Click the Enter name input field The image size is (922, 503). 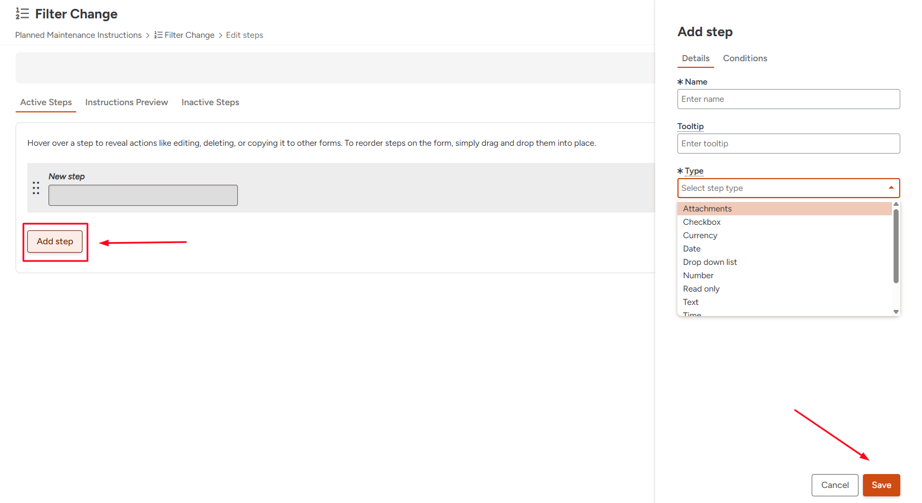pos(788,99)
